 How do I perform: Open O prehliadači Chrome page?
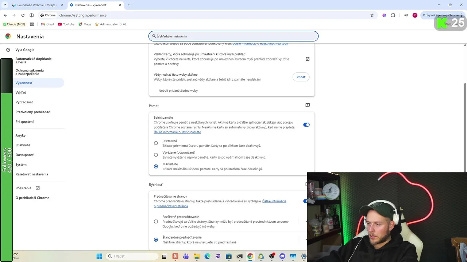click(32, 198)
